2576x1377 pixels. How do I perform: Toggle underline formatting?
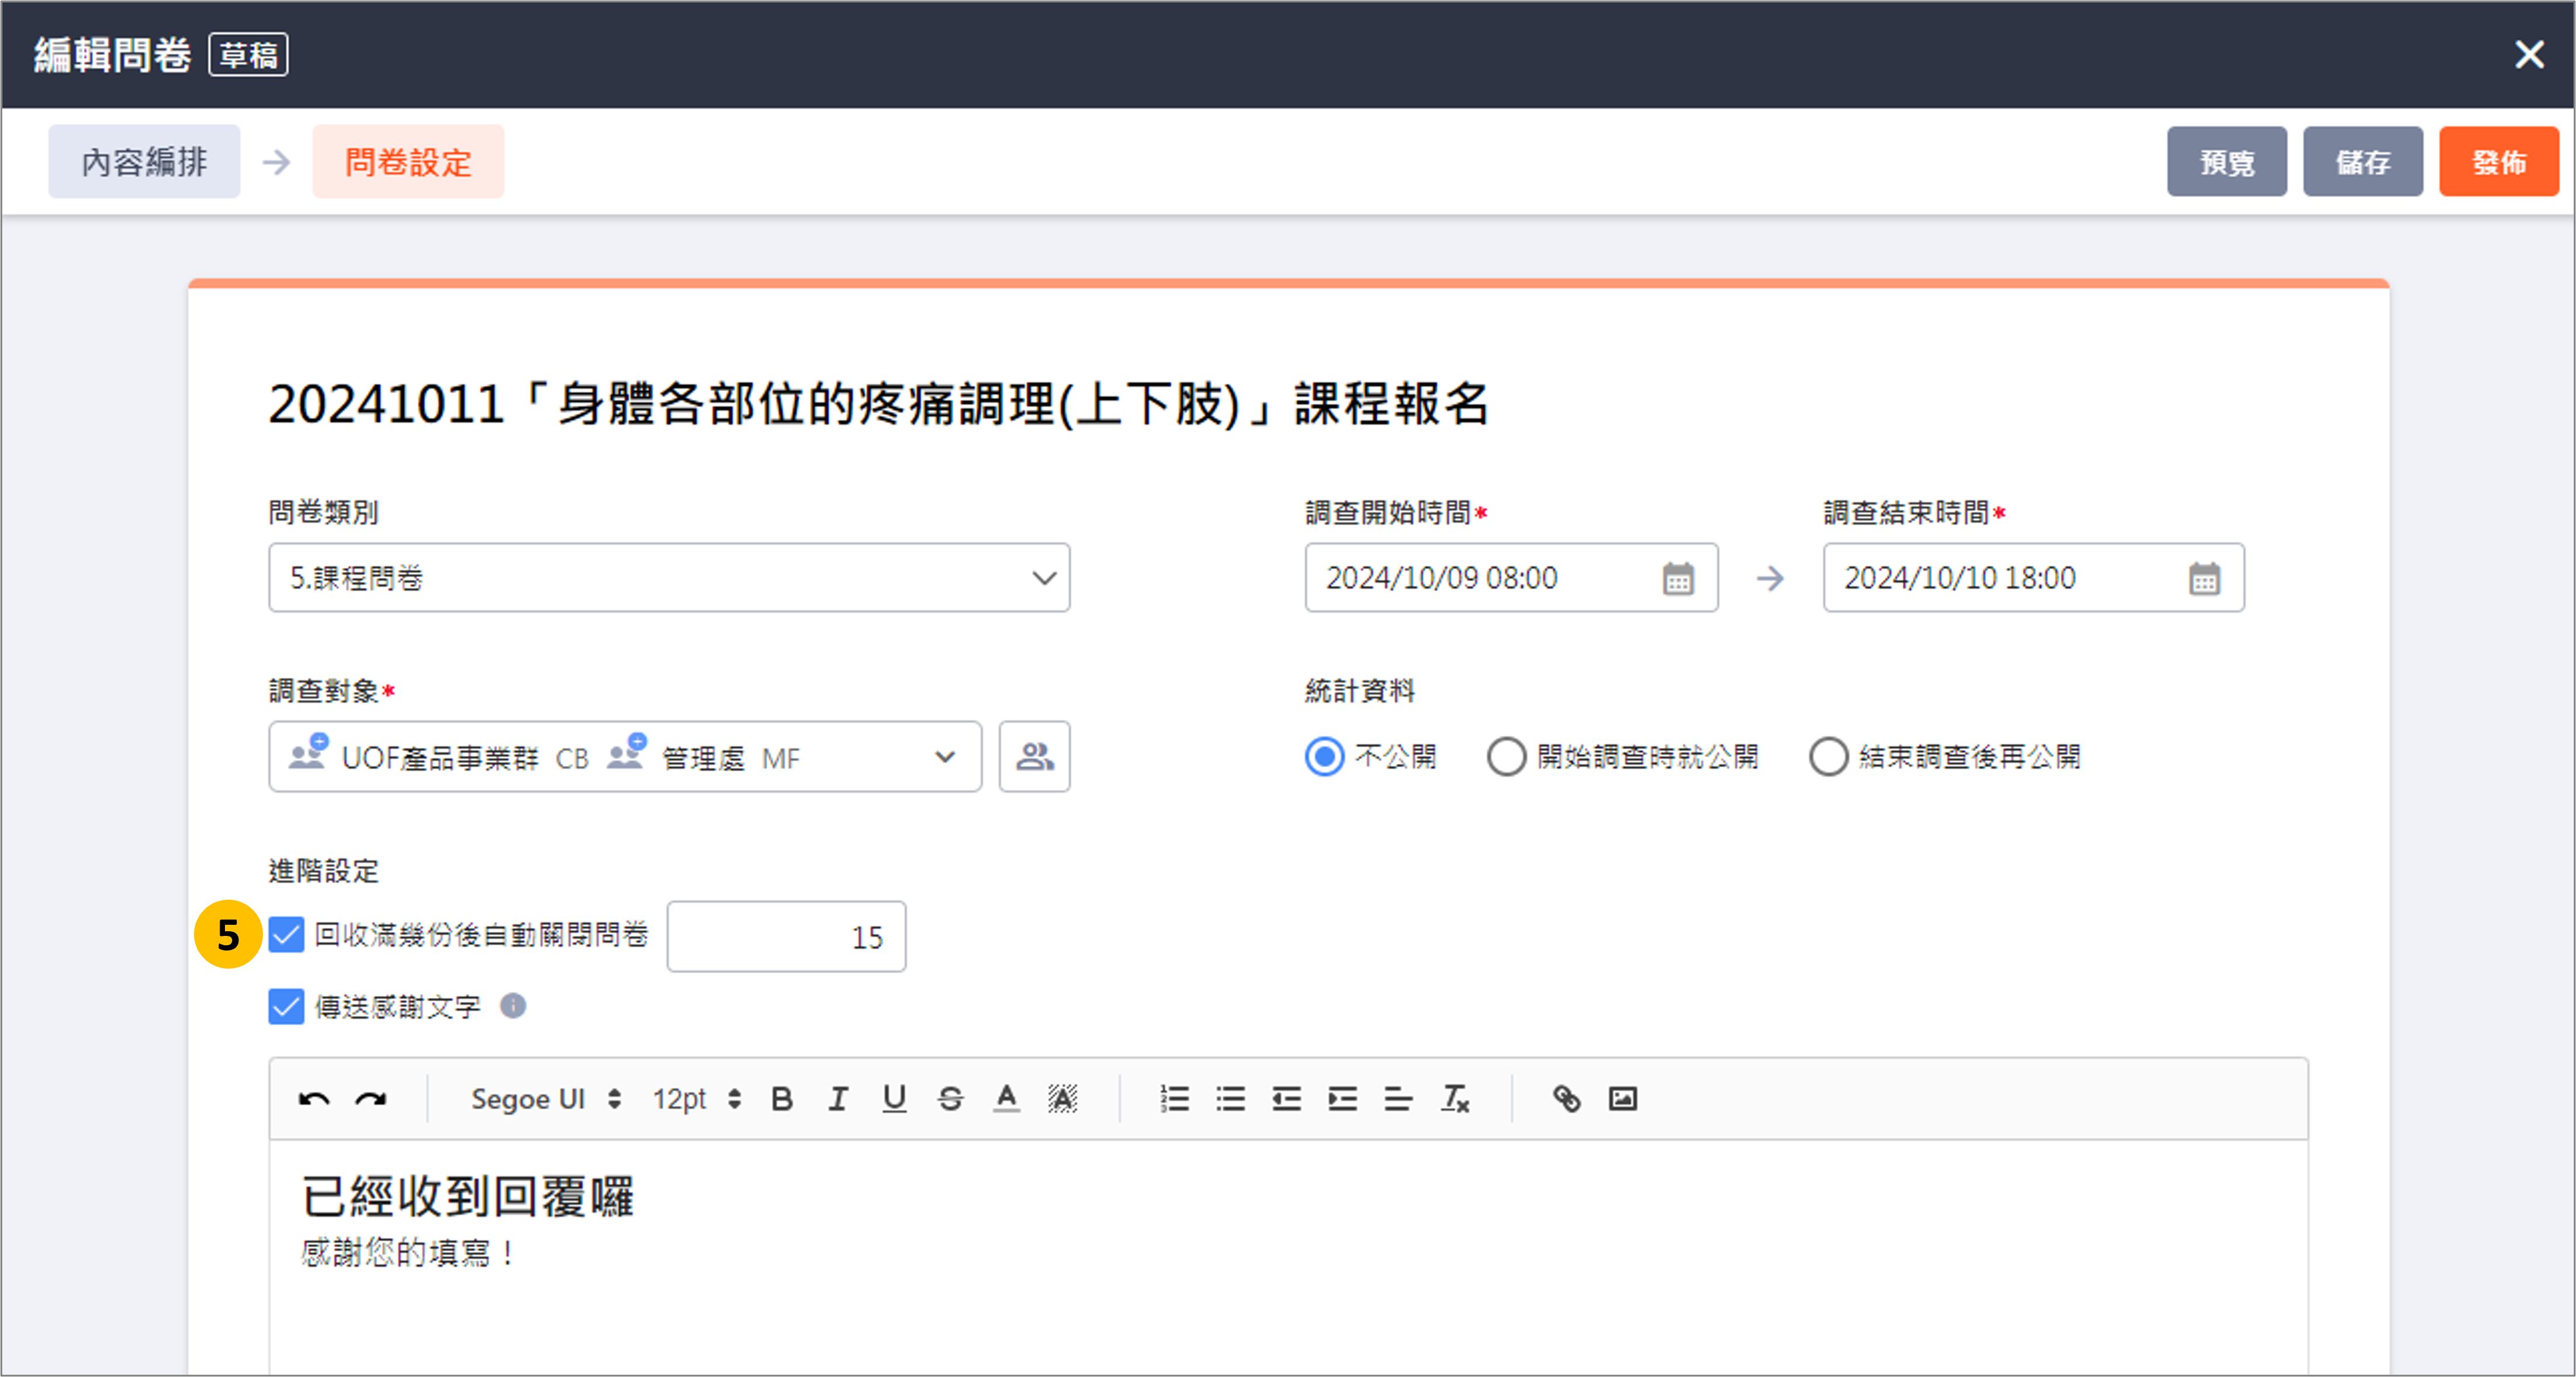pyautogui.click(x=894, y=1099)
